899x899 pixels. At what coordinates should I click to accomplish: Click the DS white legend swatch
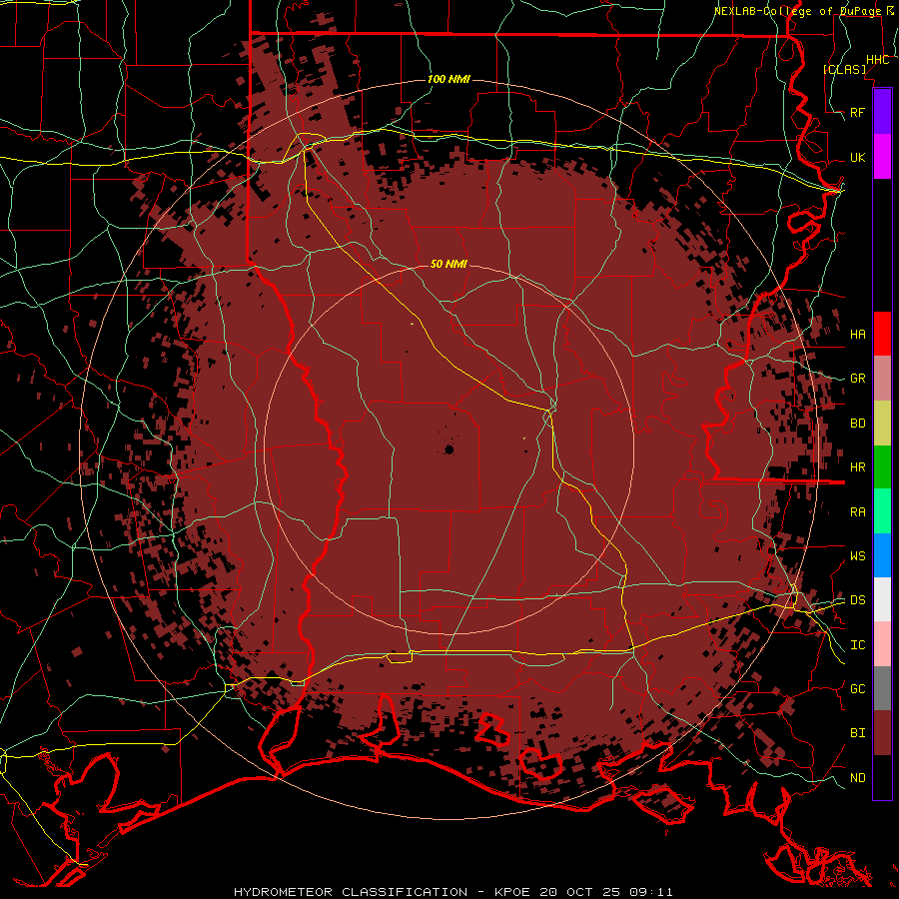click(x=882, y=599)
